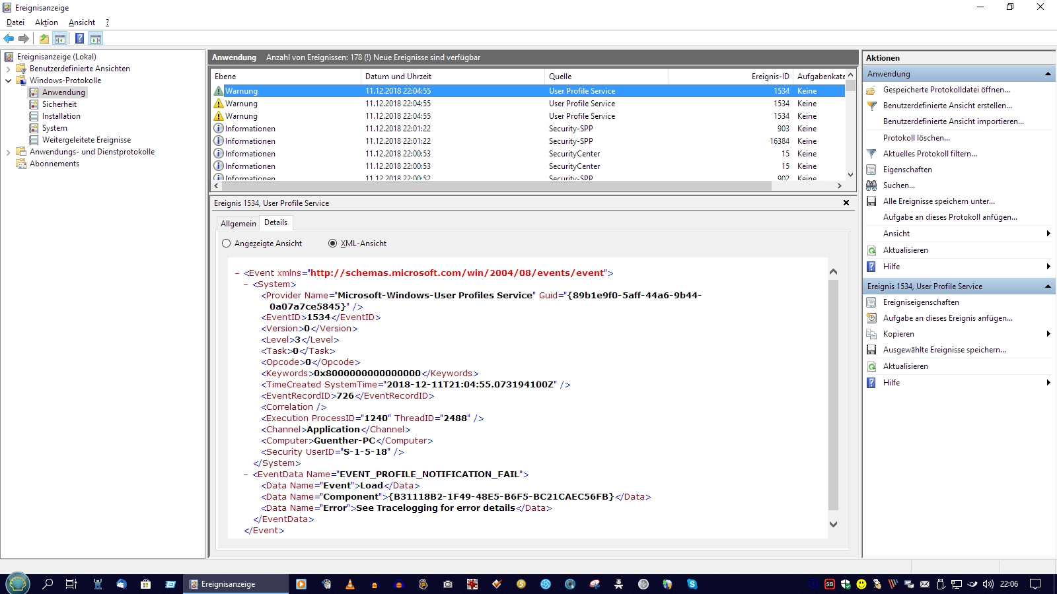Click the show/hide action pane icon
Viewport: 1057px width, 594px height.
point(96,38)
